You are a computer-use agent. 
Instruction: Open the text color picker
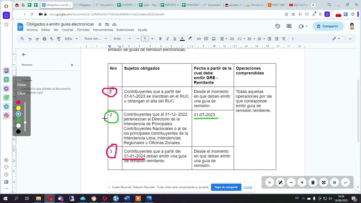pos(182,39)
